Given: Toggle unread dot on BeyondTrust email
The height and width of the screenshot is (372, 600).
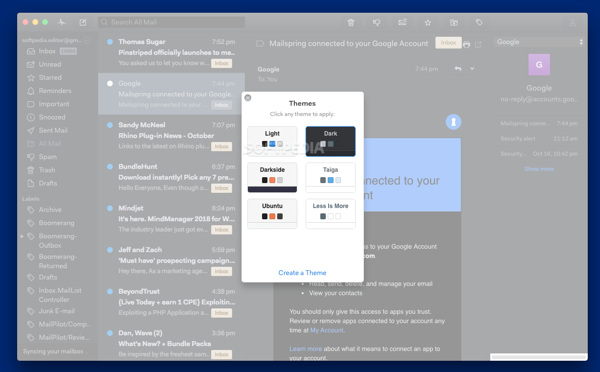Looking at the screenshot, I should [110, 292].
